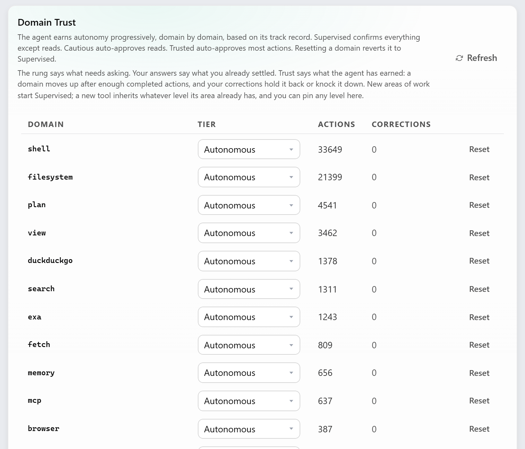This screenshot has width=525, height=449.
Task: Click the 3462 actions count
Action: coord(327,233)
